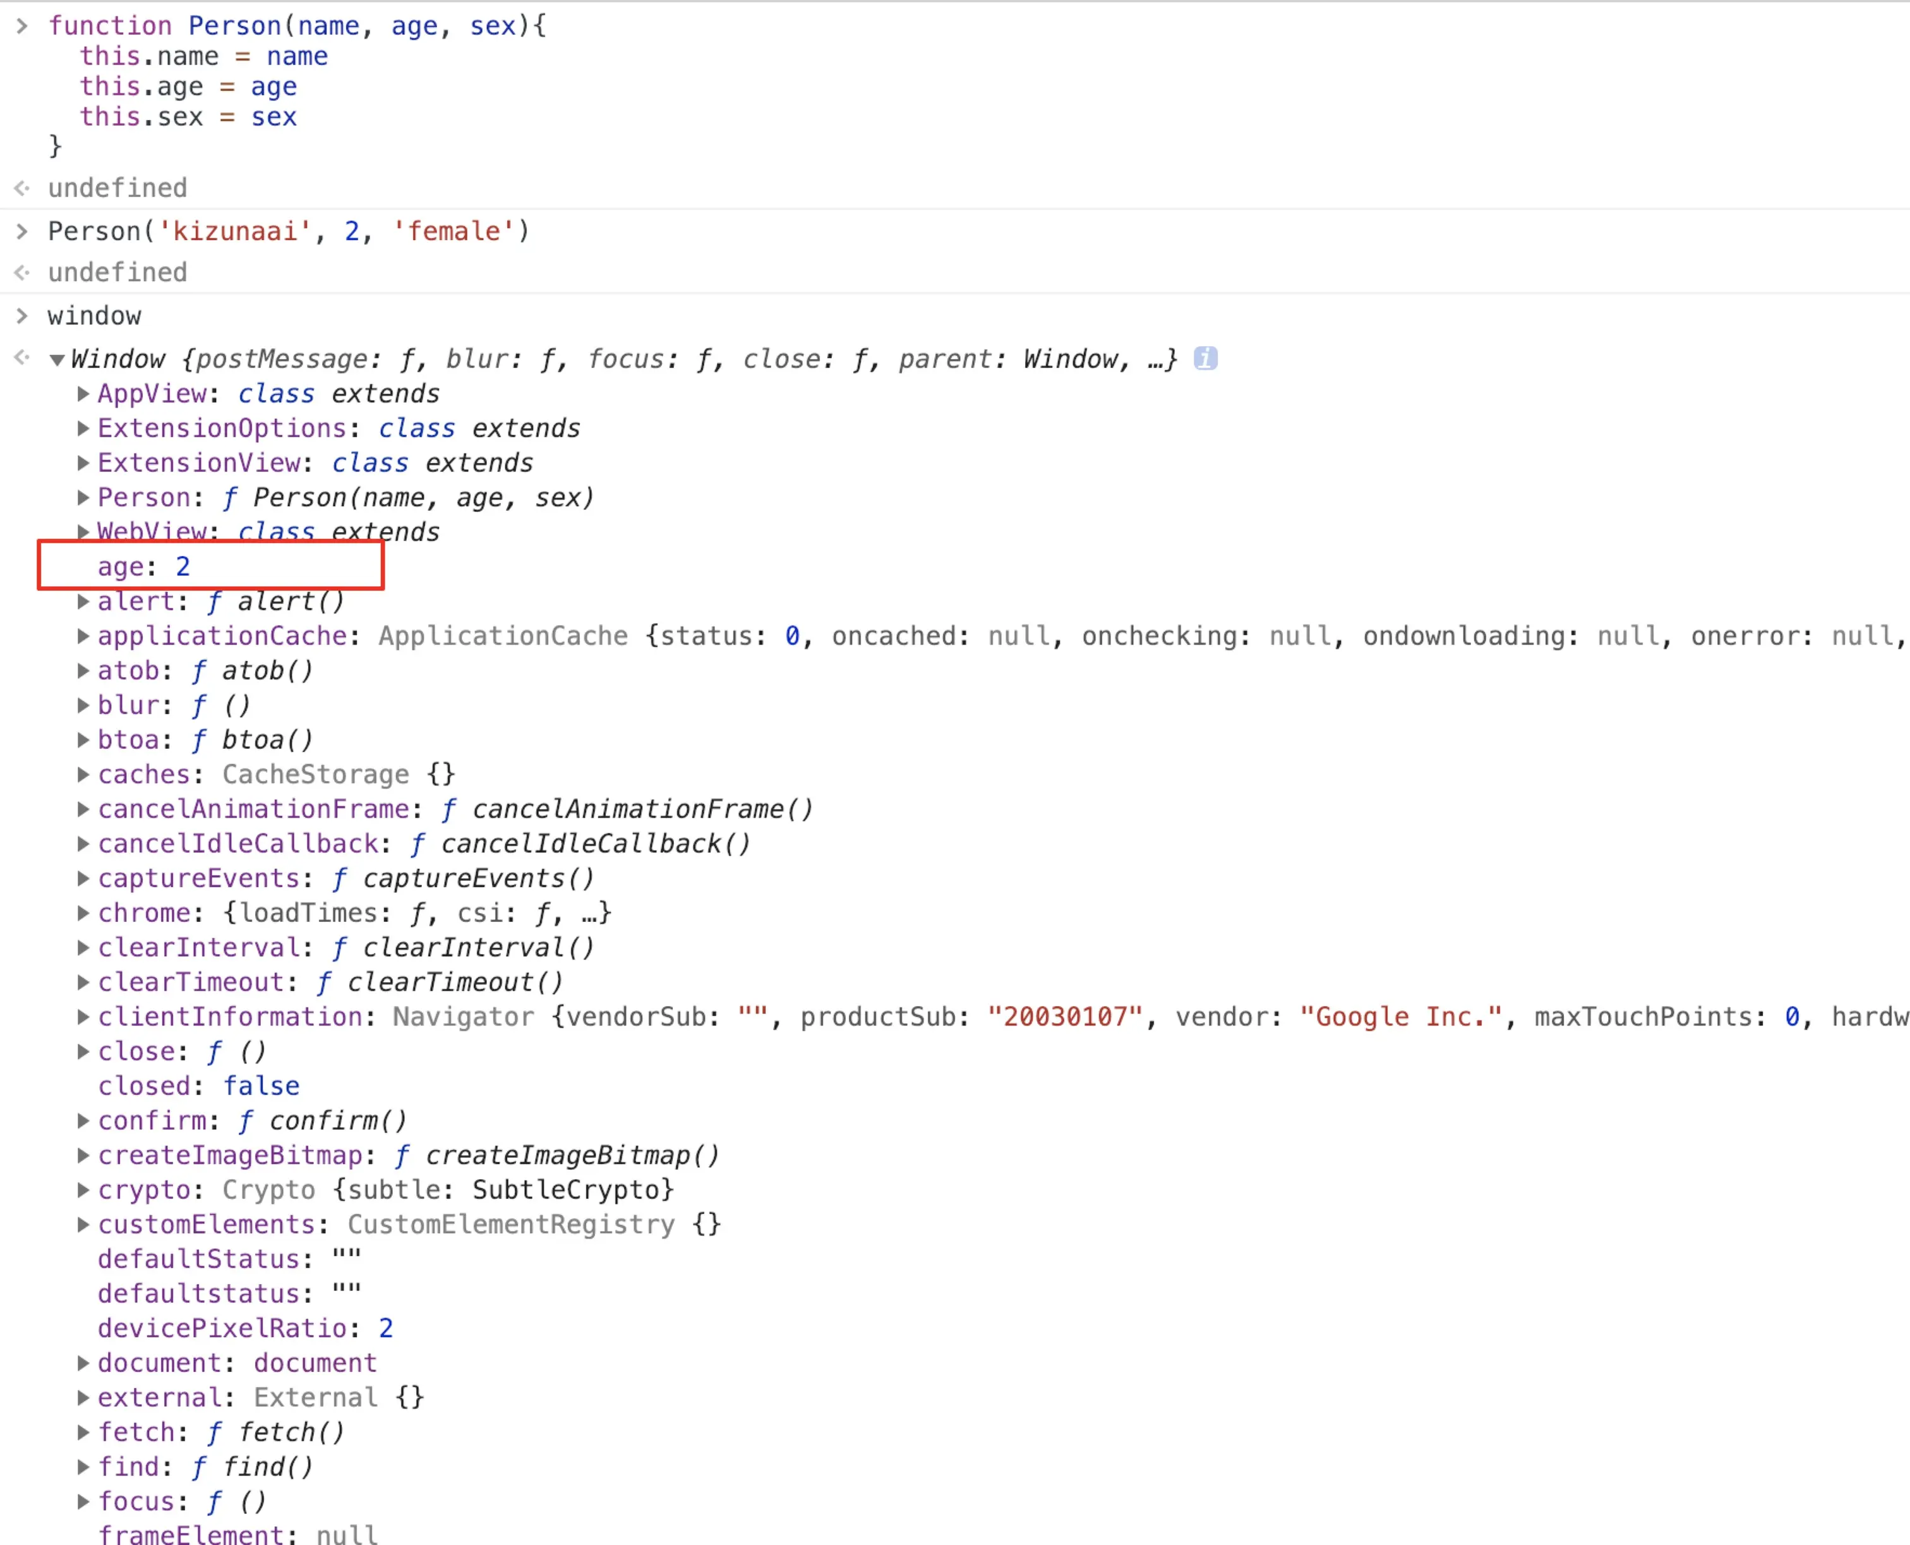Click the info icon next to Window object
Image resolution: width=1910 pixels, height=1545 pixels.
point(1205,359)
